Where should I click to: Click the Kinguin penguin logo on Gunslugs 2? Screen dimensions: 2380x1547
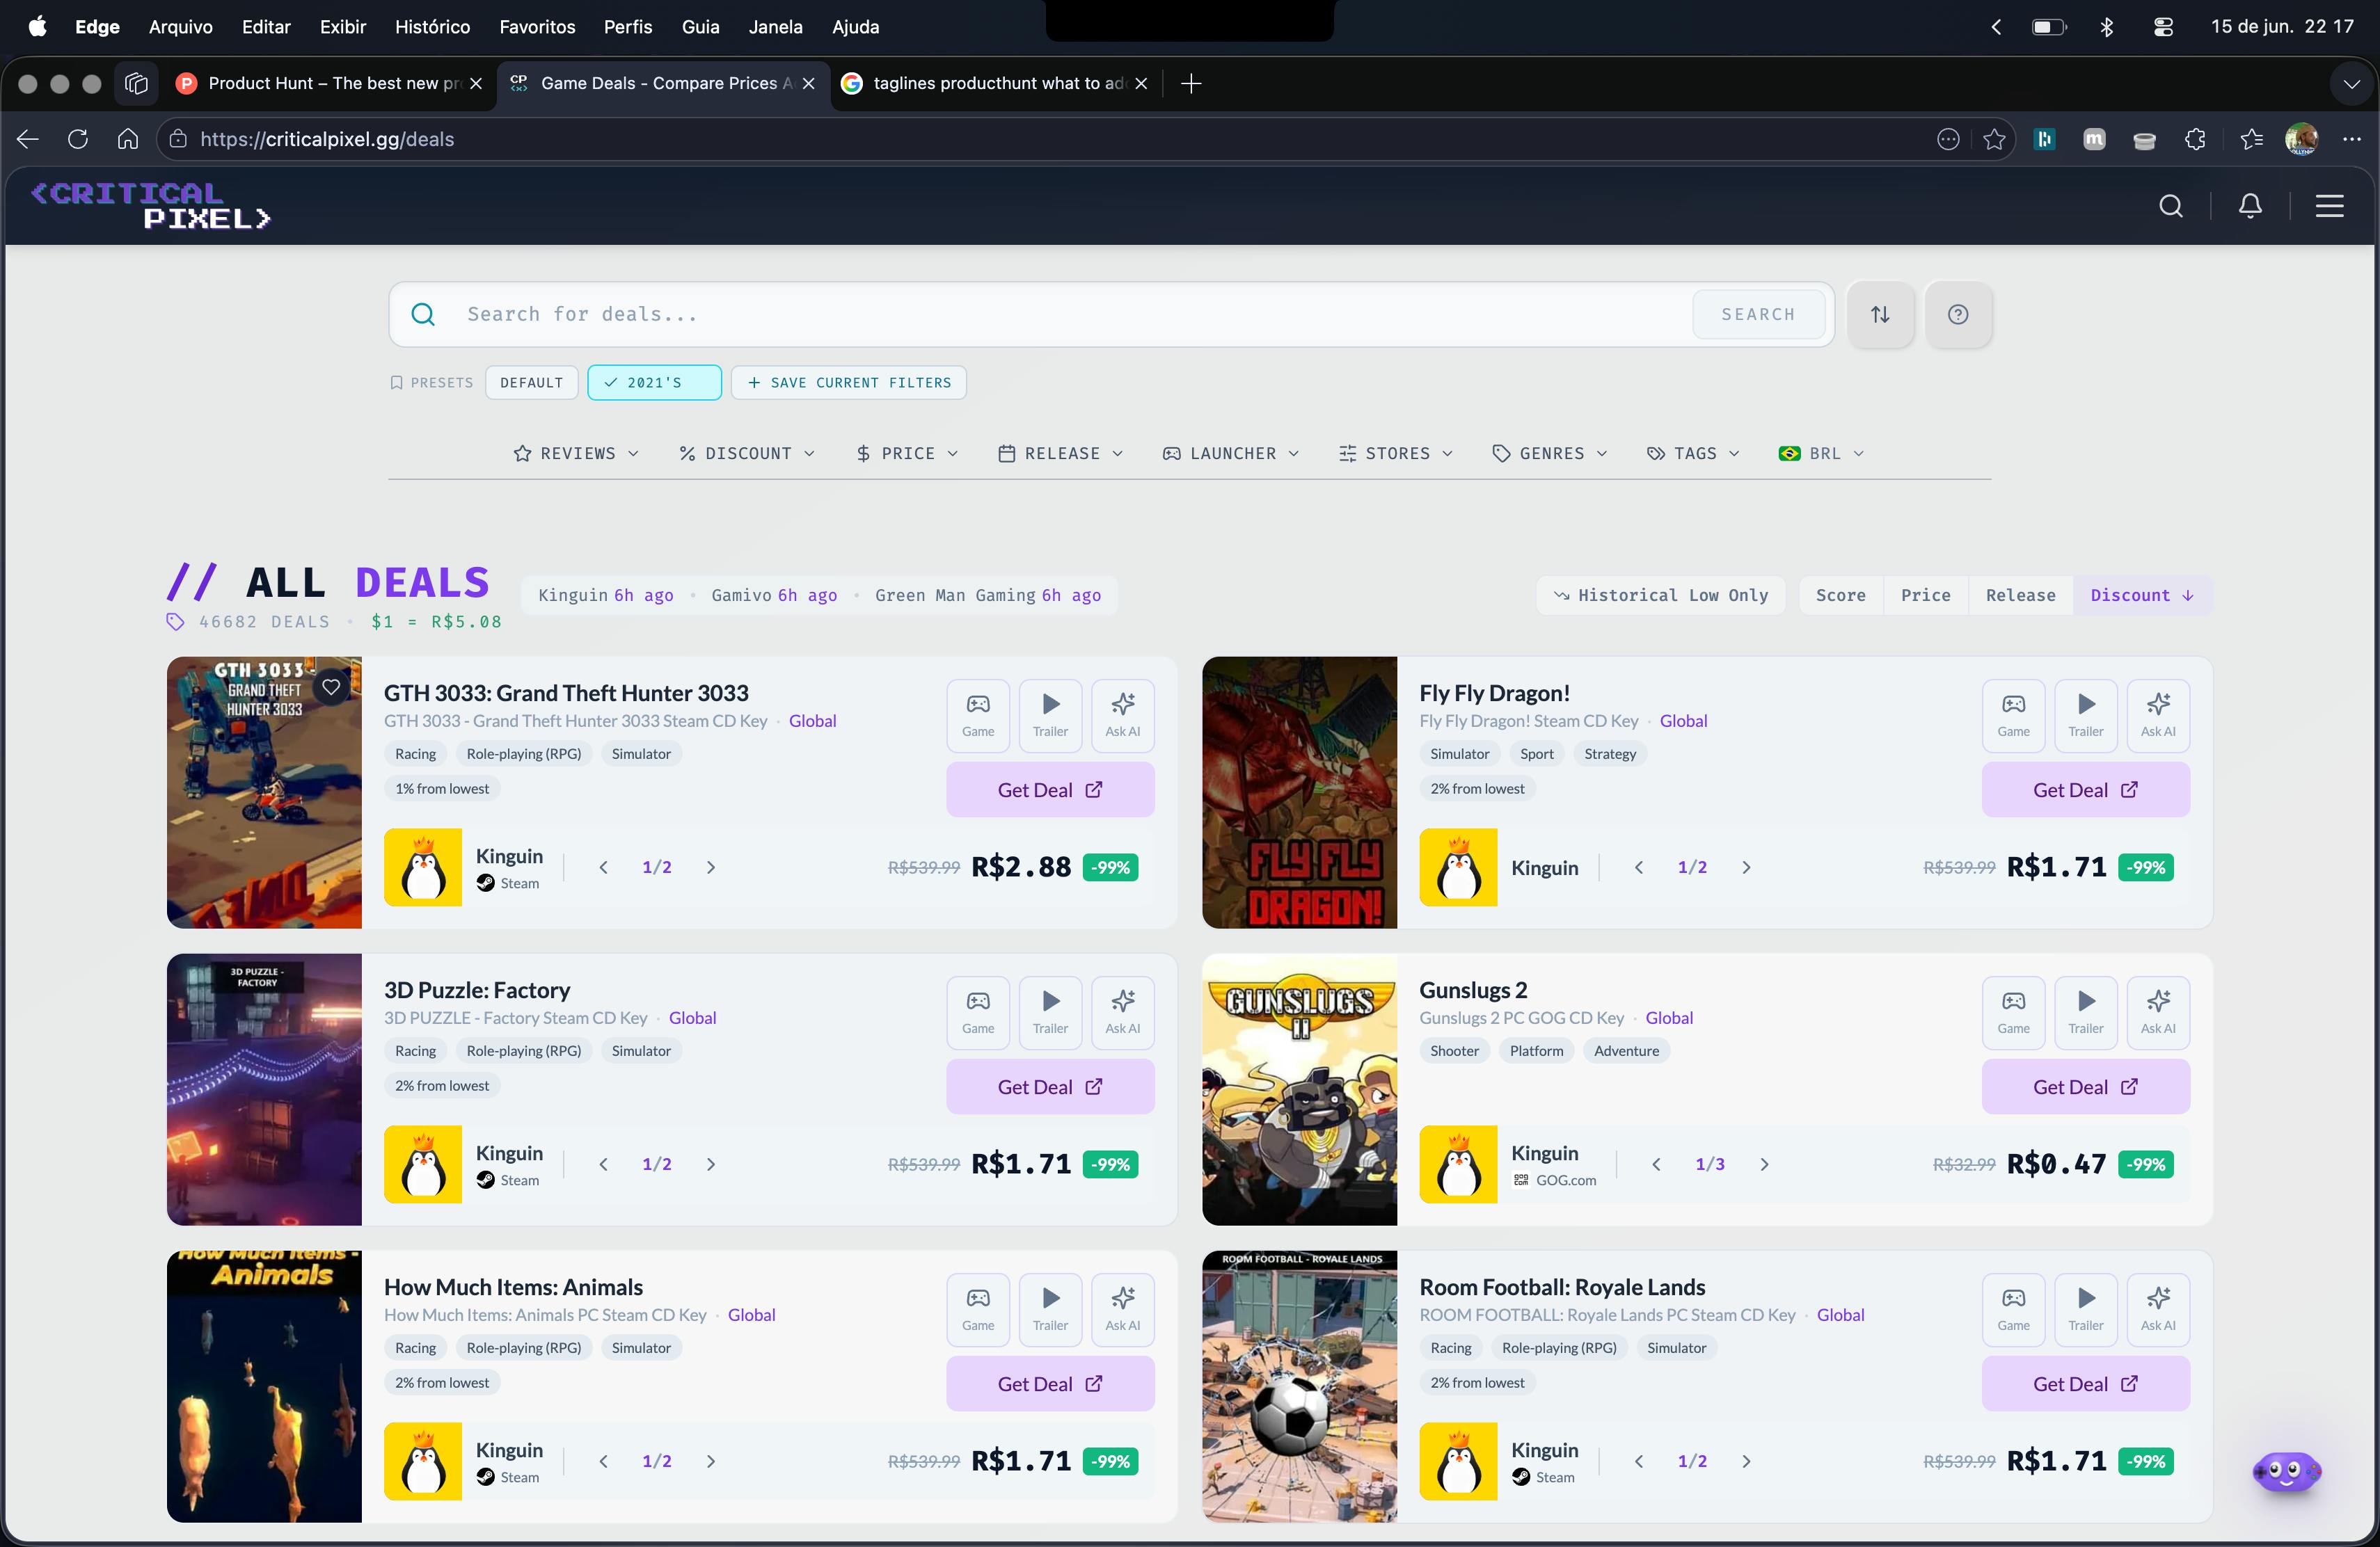[x=1458, y=1163]
